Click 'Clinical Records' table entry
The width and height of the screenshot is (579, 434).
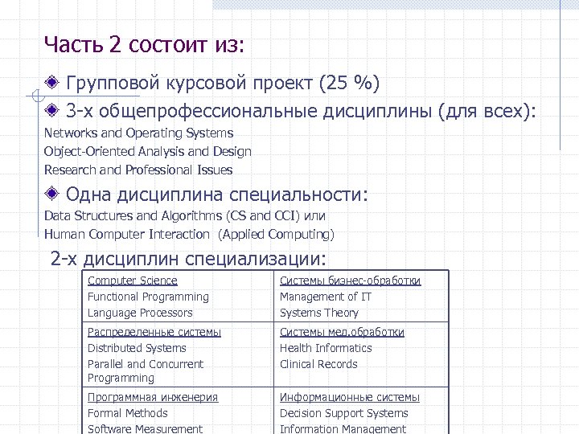(x=318, y=364)
